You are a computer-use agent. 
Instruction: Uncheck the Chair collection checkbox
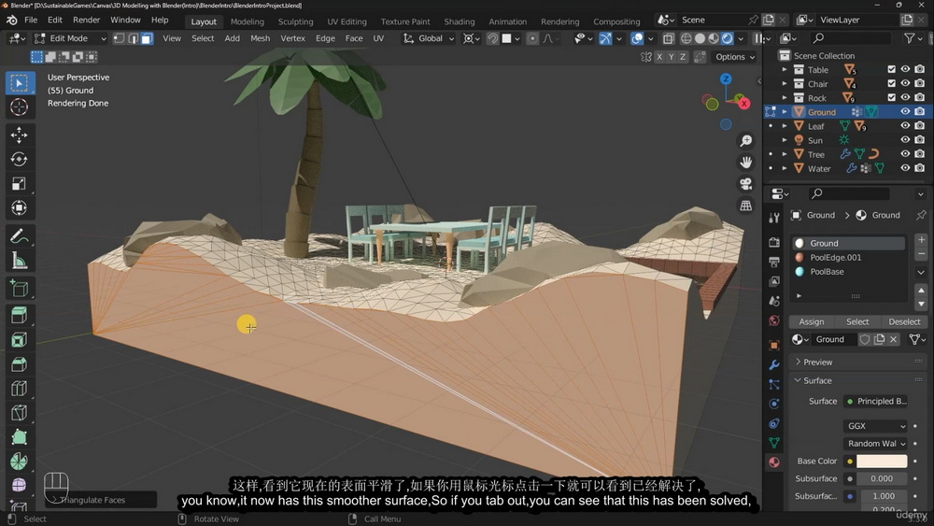[x=892, y=83]
